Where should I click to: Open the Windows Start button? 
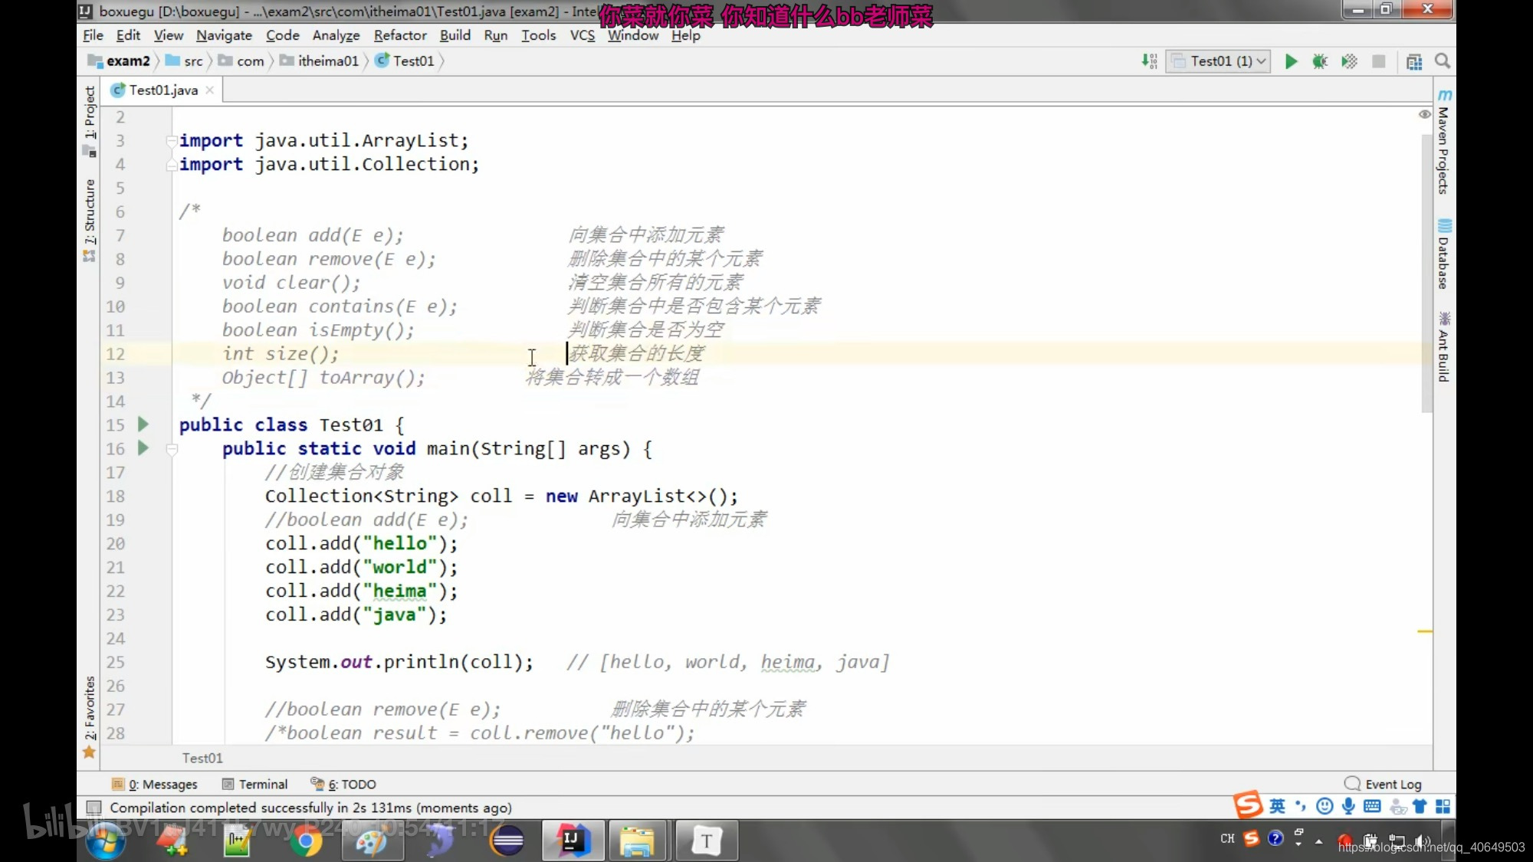pyautogui.click(x=106, y=841)
